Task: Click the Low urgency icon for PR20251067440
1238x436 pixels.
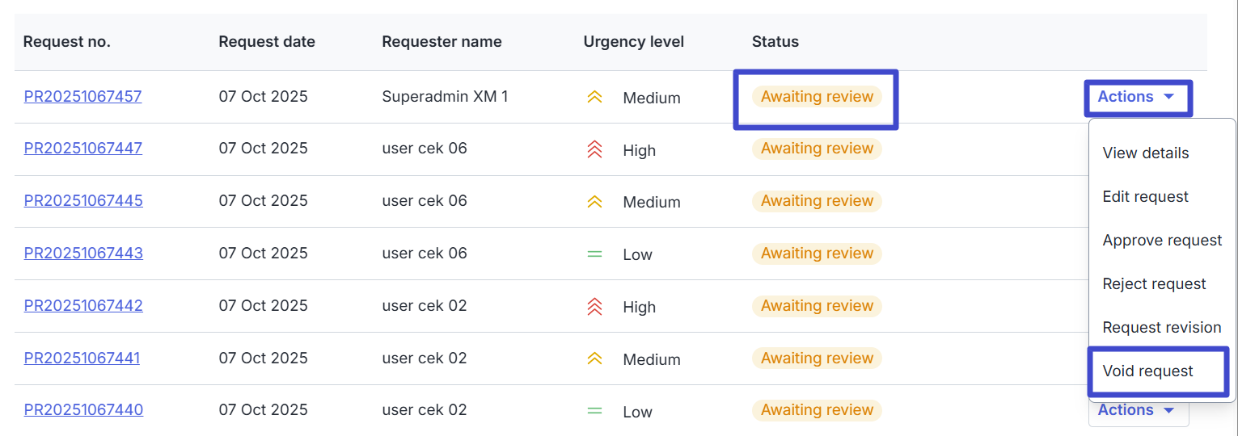Action: click(594, 411)
